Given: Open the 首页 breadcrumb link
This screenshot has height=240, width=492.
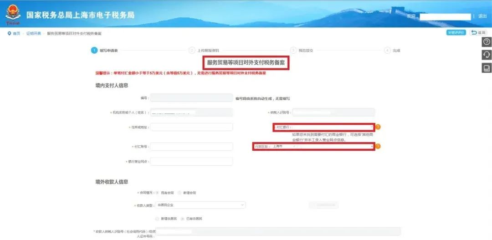Looking at the screenshot, I should pyautogui.click(x=16, y=34).
